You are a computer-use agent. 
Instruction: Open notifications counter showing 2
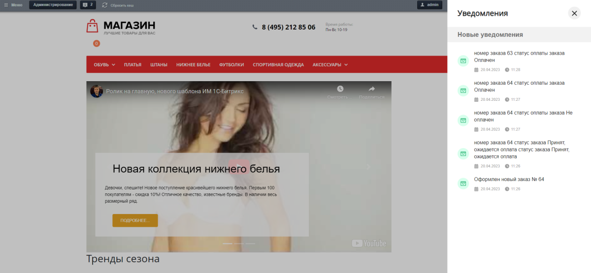[x=88, y=5]
